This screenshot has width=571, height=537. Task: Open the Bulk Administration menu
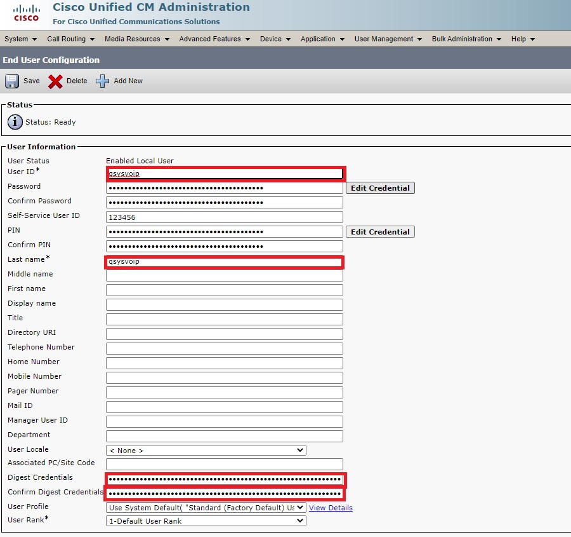pos(466,39)
